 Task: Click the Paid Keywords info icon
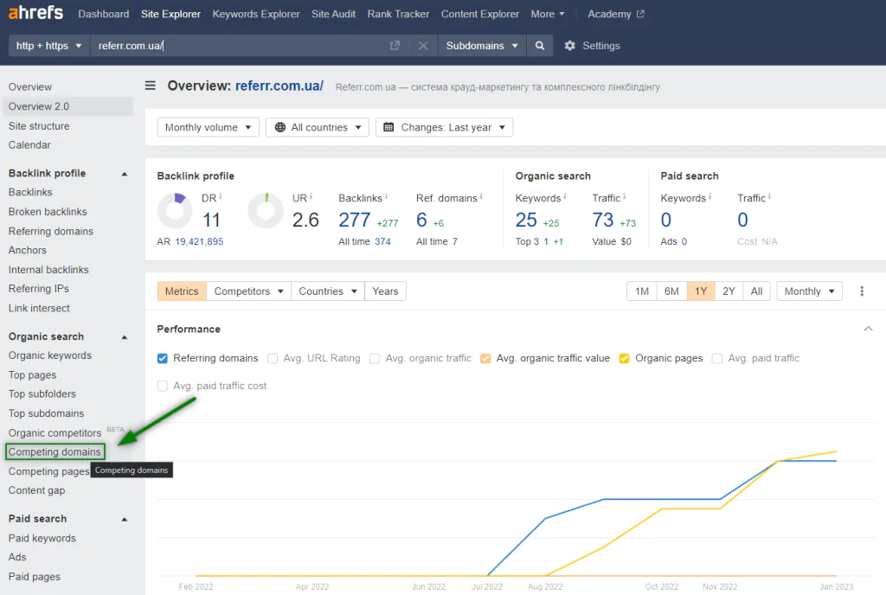[x=710, y=196]
